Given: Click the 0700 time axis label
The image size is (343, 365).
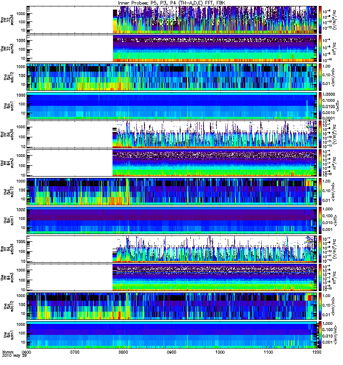Looking at the screenshot, I should point(75,352).
